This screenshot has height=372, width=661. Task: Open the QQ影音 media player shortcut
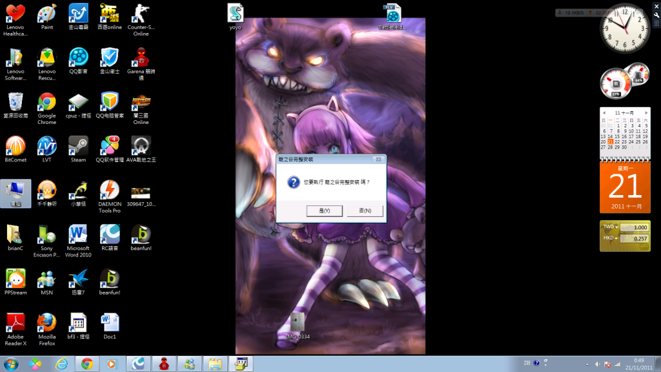click(x=78, y=61)
